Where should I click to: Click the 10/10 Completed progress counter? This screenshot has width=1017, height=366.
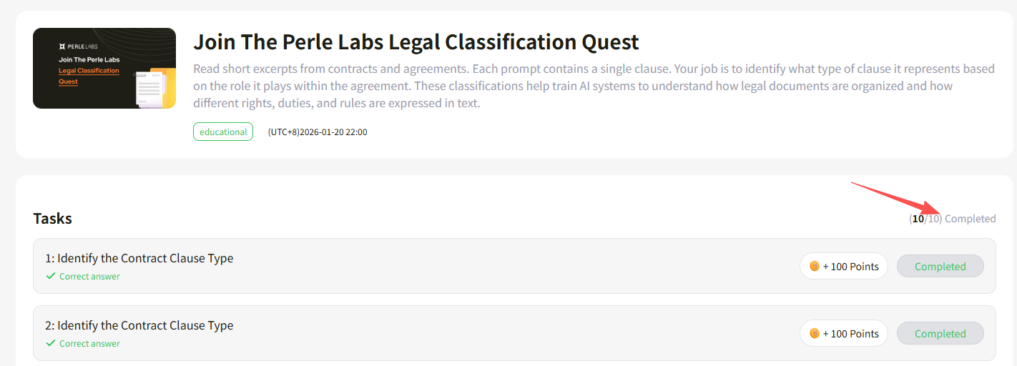pyautogui.click(x=952, y=219)
